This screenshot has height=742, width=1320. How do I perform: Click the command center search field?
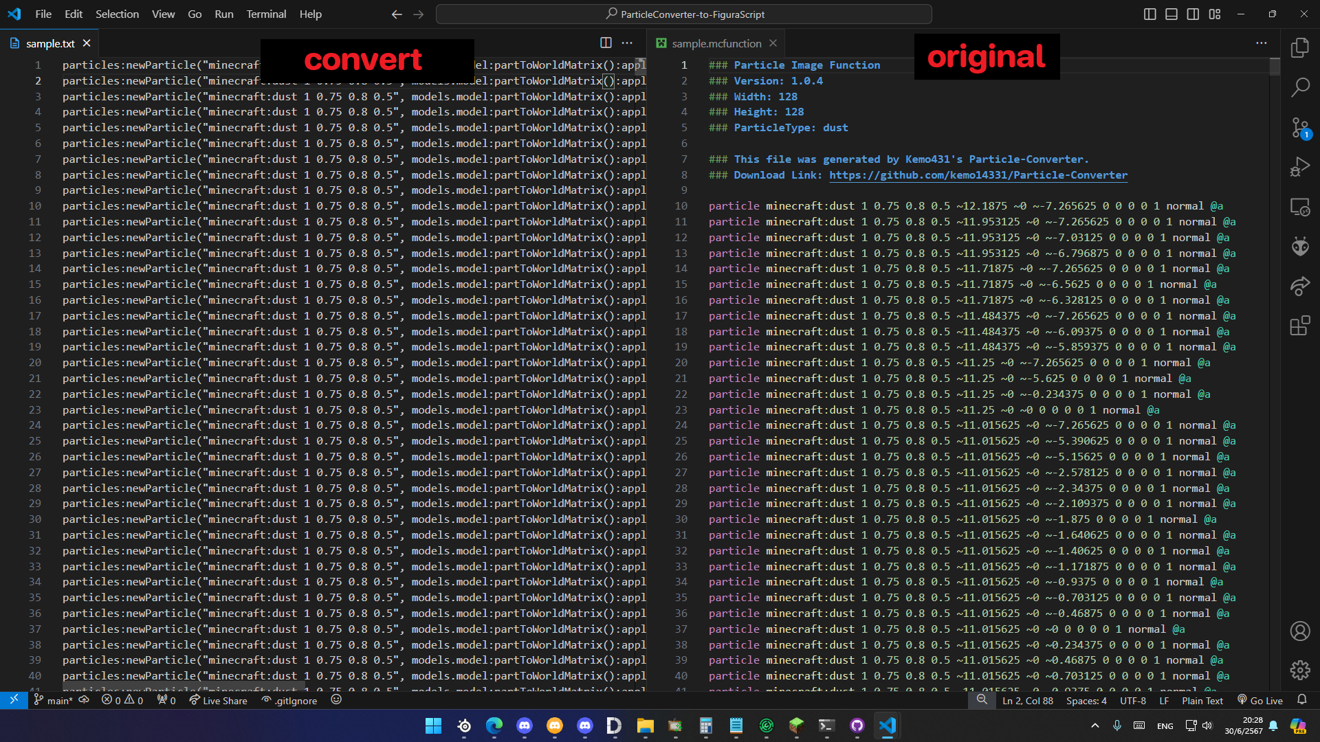coord(683,14)
